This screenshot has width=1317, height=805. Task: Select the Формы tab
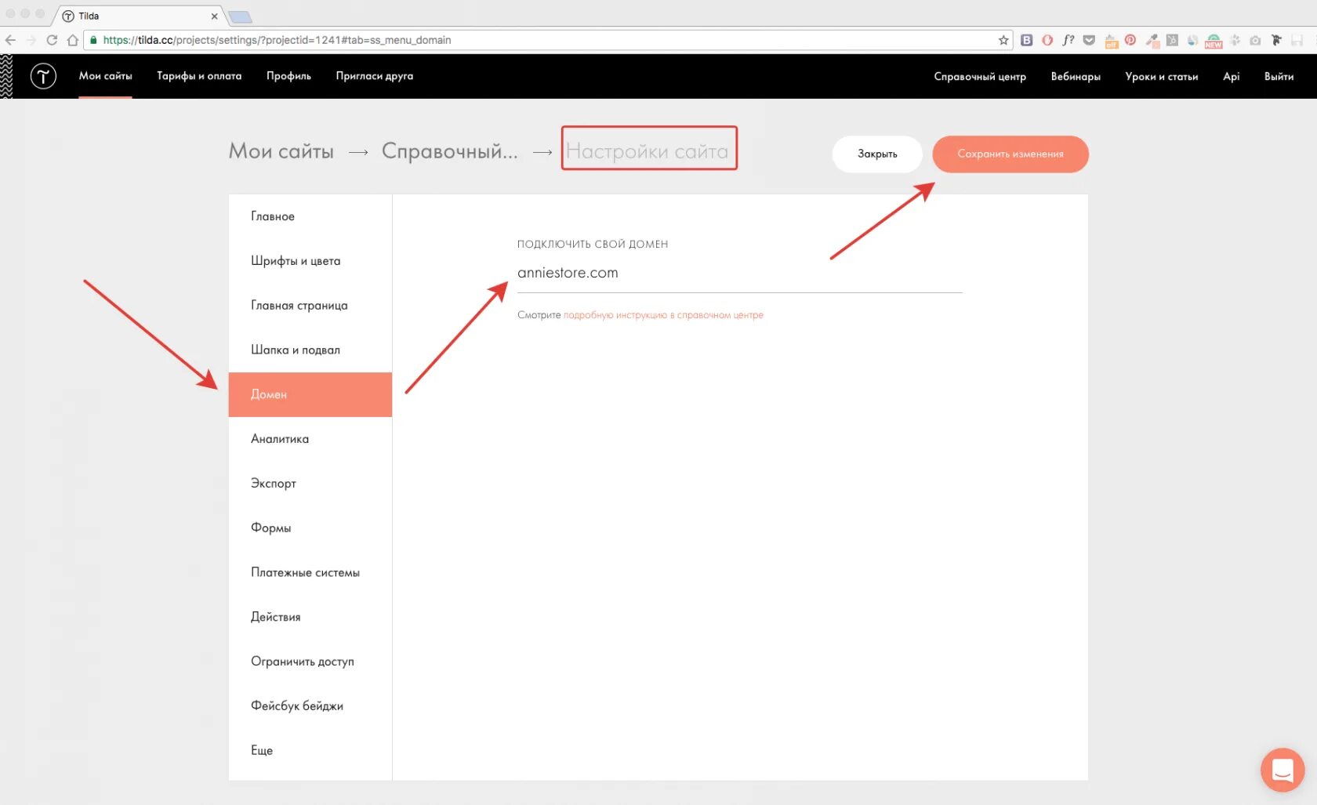[310, 528]
